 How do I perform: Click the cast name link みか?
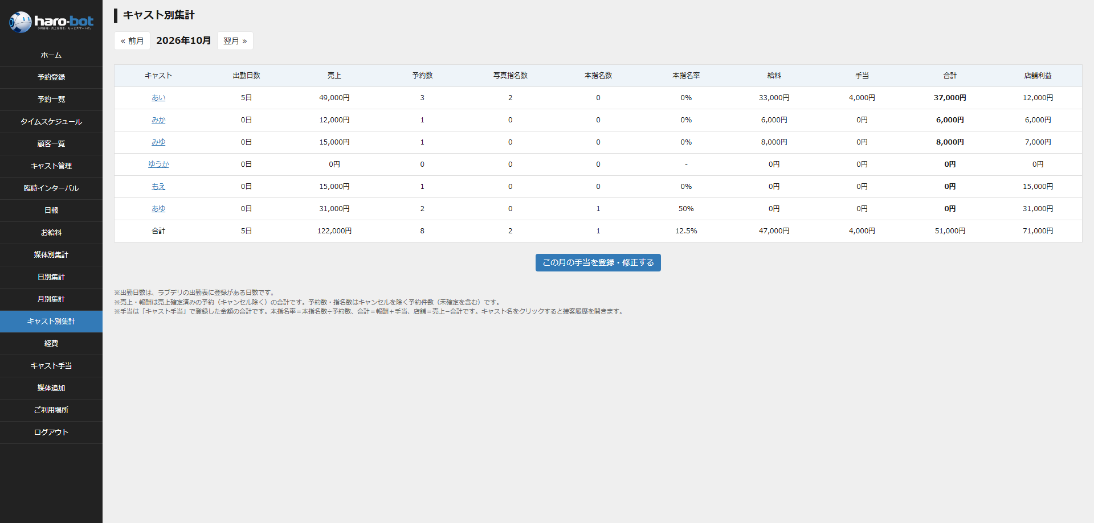[158, 120]
